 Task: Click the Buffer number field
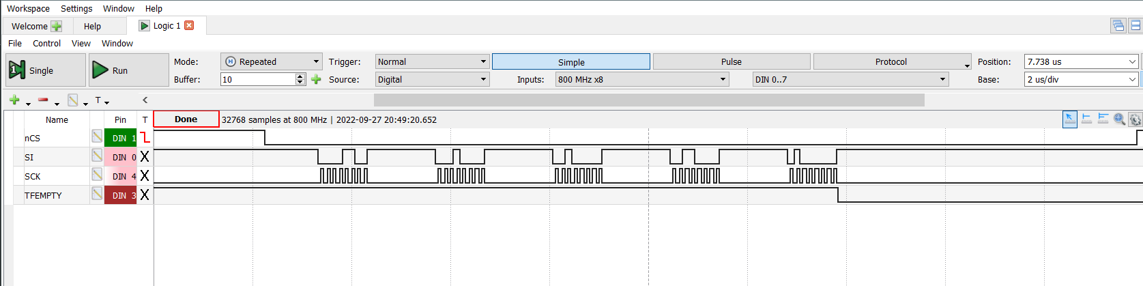point(258,79)
